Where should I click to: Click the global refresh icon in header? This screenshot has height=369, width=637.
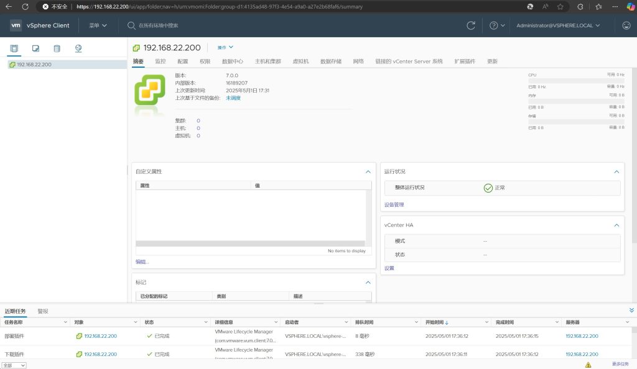[x=471, y=25]
